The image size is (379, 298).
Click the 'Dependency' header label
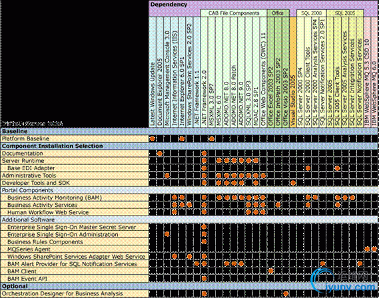[169, 5]
